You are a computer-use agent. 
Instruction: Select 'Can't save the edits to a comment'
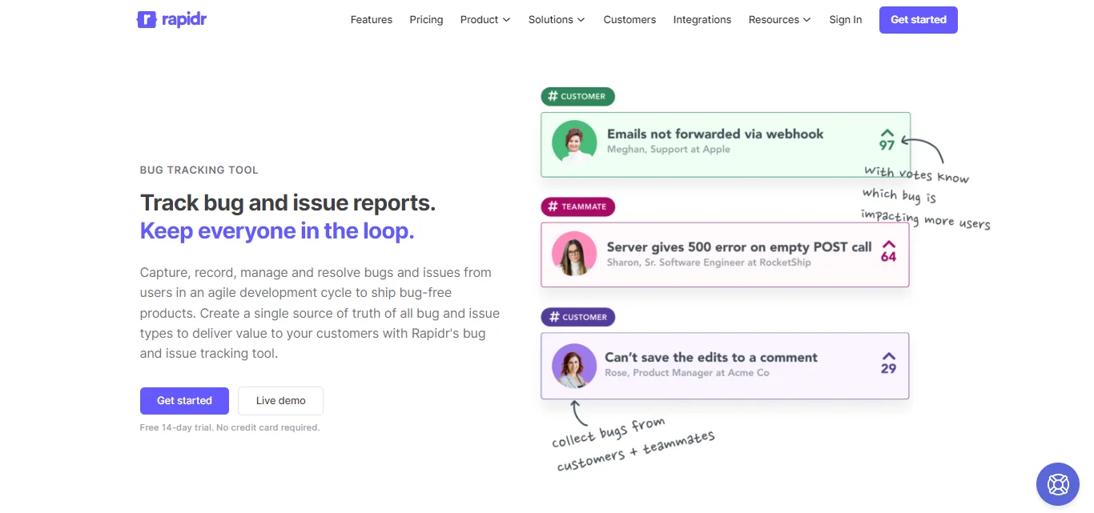pos(711,358)
